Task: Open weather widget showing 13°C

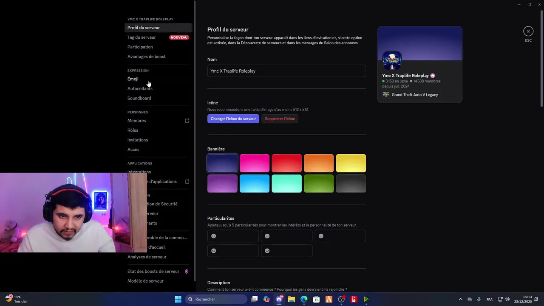Action: [17, 299]
